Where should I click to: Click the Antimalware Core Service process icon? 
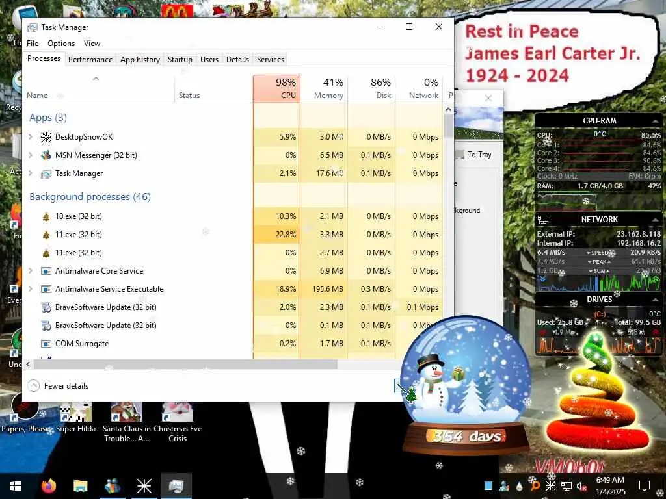tap(46, 271)
